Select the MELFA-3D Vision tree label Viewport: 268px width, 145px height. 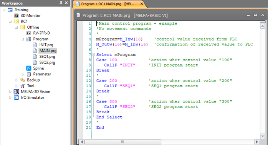click(x=36, y=92)
